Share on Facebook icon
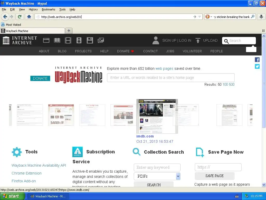 pyautogui.click(x=257, y=60)
